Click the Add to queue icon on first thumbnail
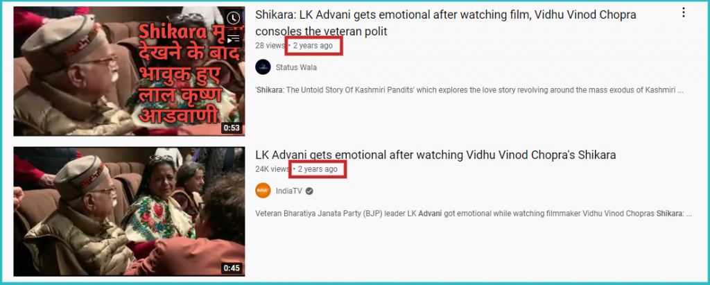710x285 pixels. (233, 39)
